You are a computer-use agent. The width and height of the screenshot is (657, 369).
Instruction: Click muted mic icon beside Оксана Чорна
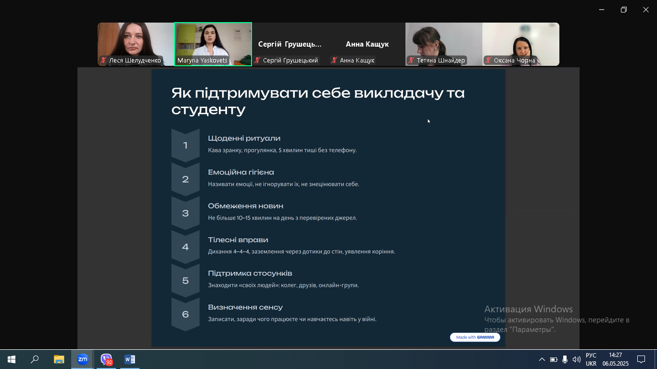(x=488, y=61)
